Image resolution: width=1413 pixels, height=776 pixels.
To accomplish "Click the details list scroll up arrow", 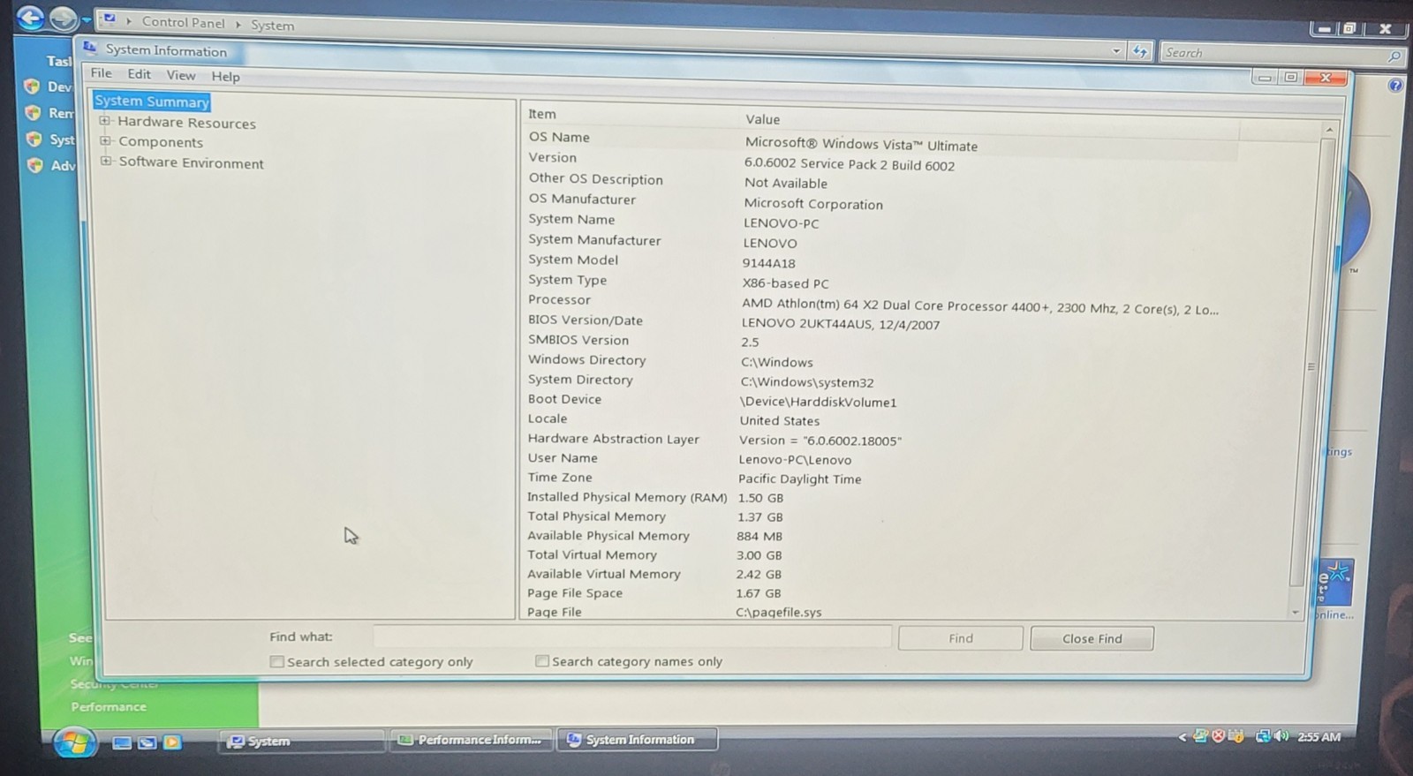I will coord(1329,130).
